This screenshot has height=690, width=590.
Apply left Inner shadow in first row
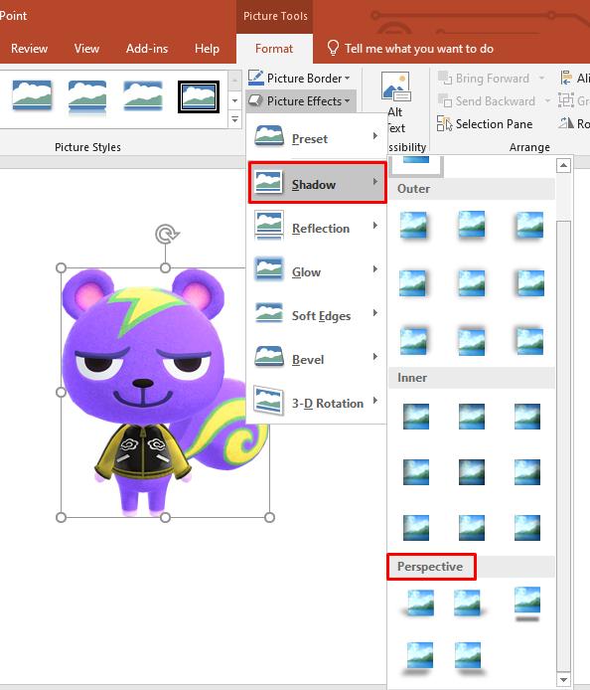[x=416, y=416]
